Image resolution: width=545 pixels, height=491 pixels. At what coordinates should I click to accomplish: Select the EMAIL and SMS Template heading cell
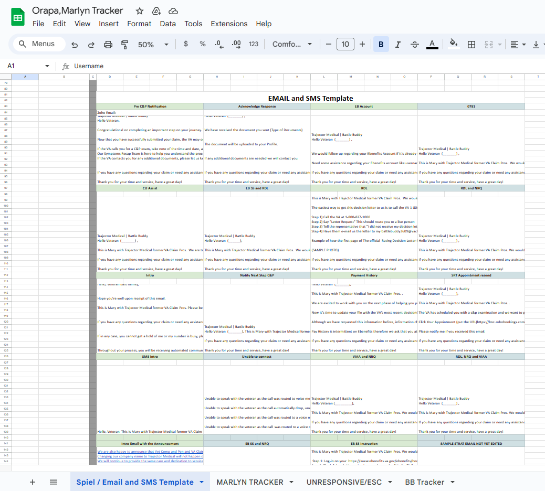[310, 98]
